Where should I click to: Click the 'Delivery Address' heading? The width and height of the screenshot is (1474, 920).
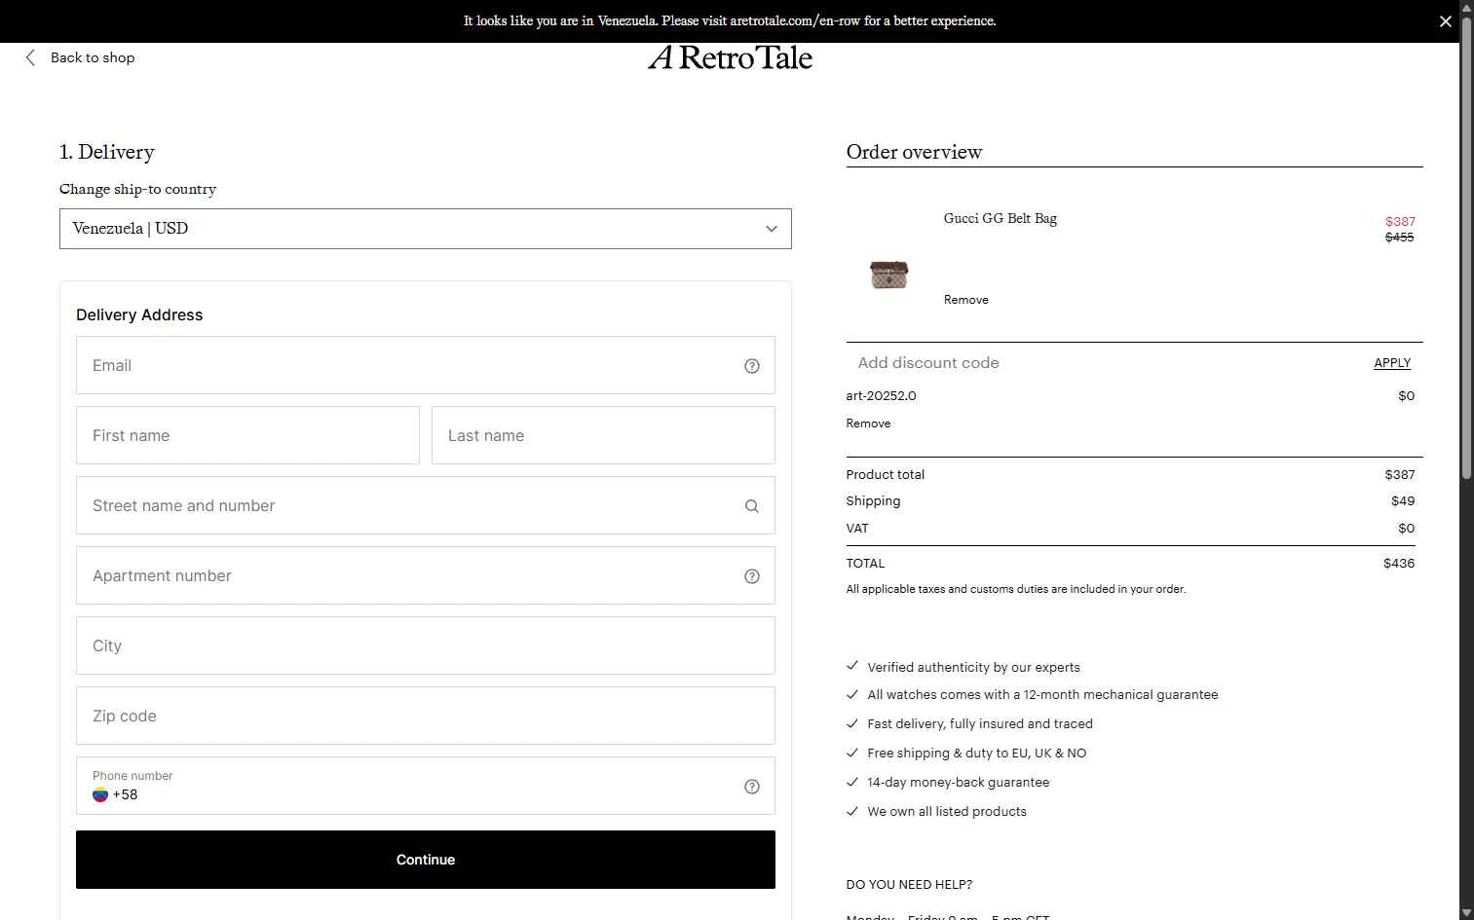point(139,314)
